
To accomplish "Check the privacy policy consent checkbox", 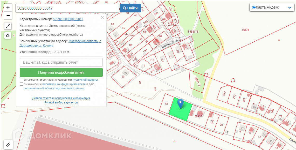I will 21,84.
